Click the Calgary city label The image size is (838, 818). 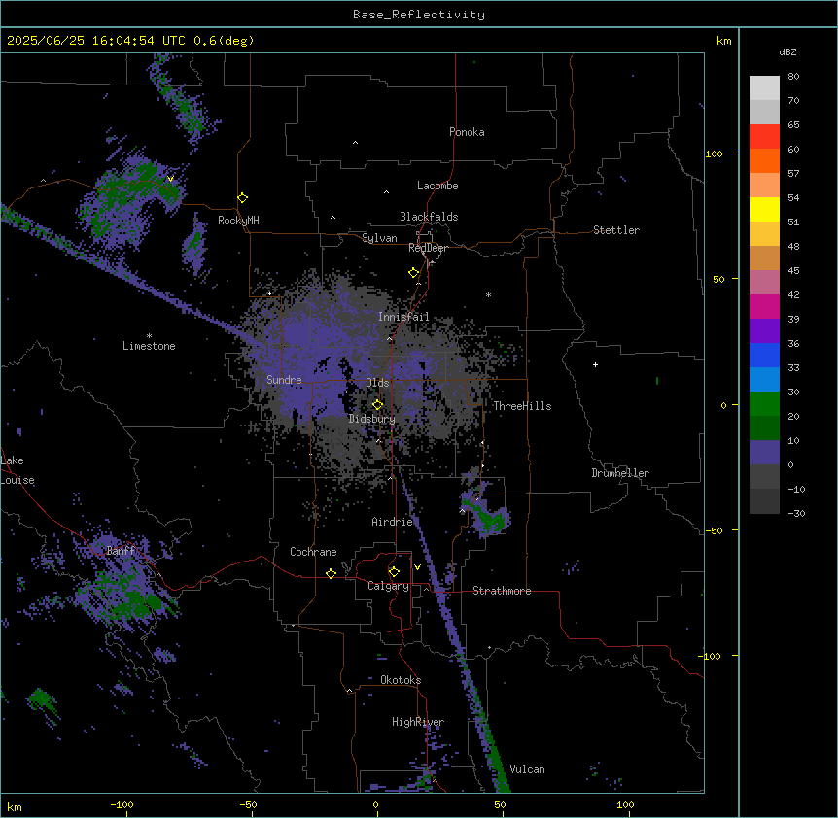point(389,586)
